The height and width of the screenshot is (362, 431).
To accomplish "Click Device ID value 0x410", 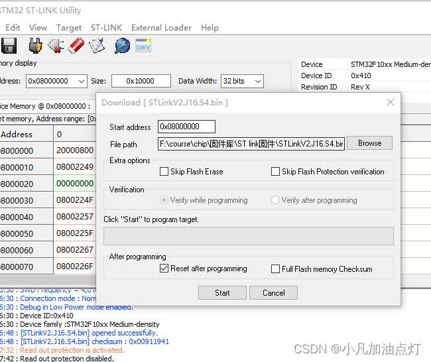I will (361, 76).
